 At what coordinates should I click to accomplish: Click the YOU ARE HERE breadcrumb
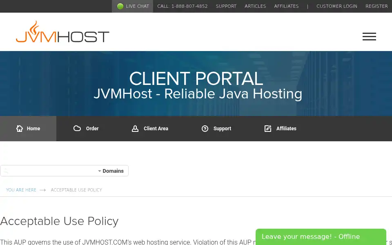tap(21, 190)
